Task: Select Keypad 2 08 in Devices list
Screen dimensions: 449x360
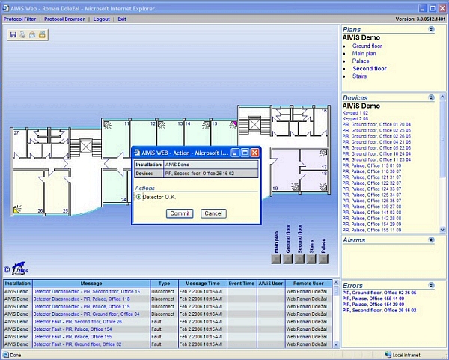Action: coord(355,118)
